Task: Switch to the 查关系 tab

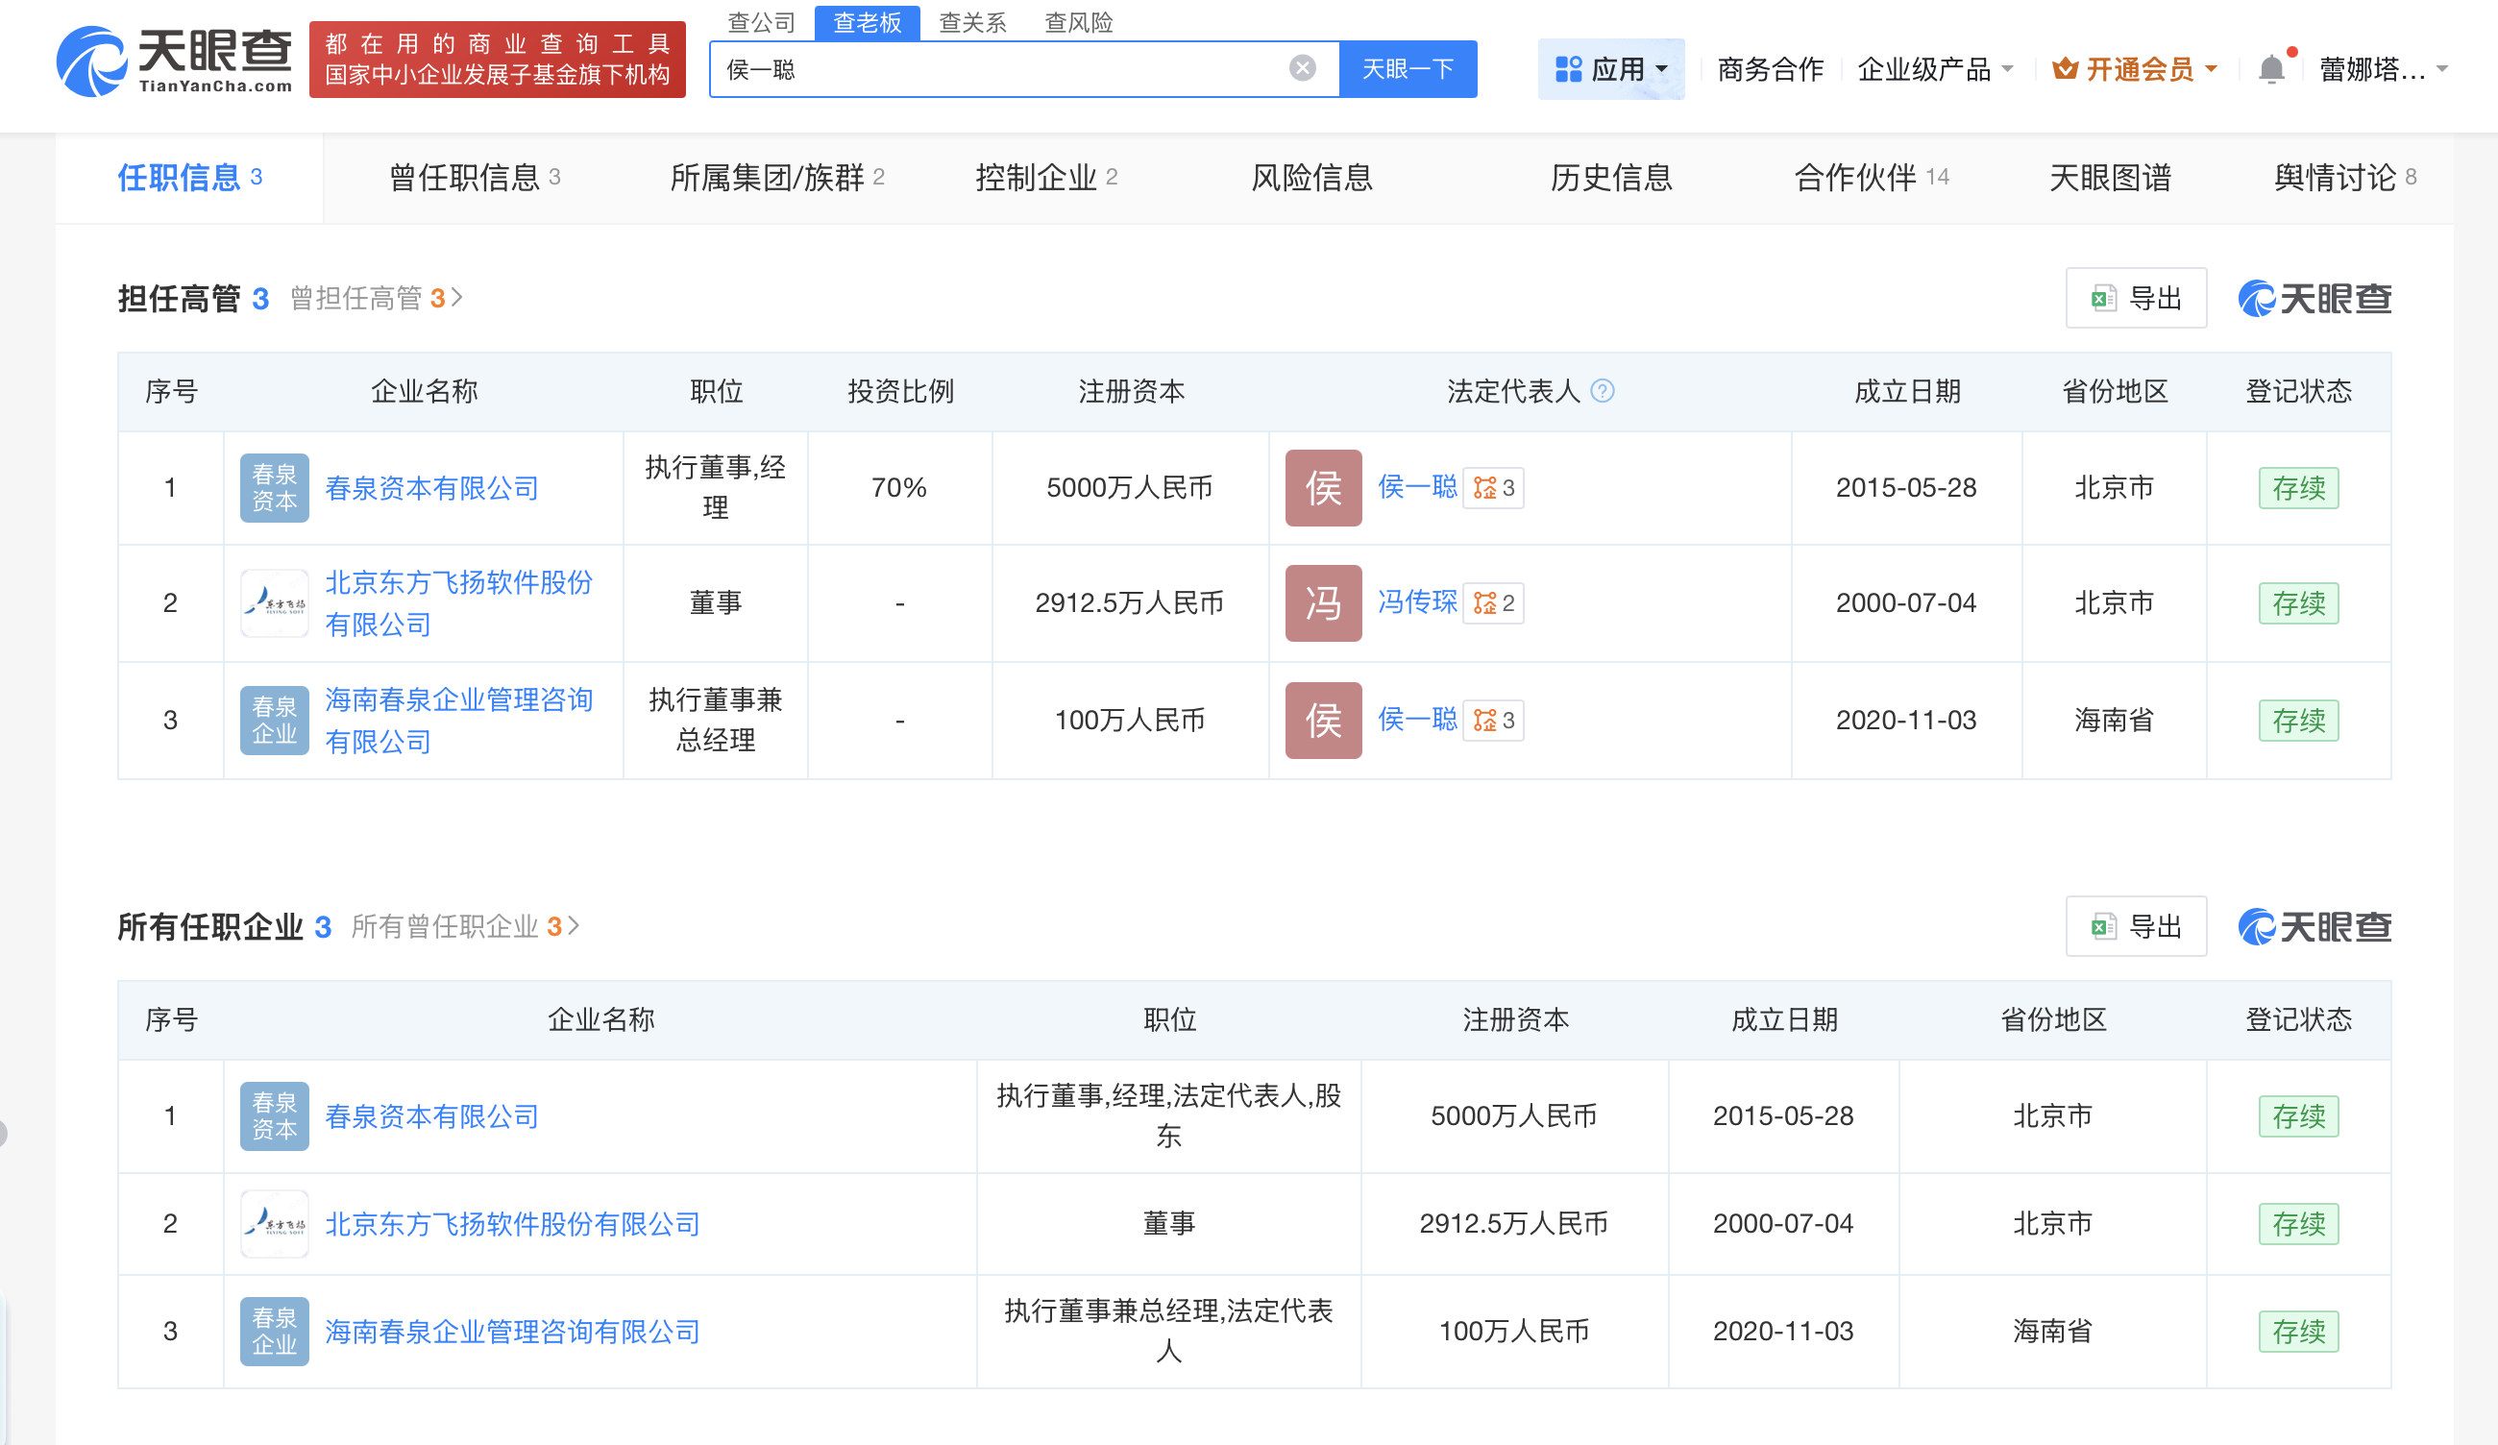Action: [971, 22]
